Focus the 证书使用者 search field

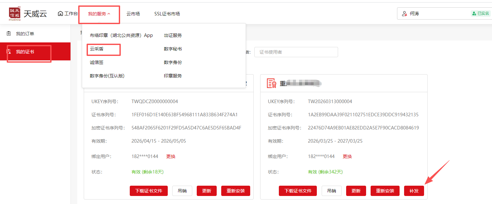[296, 52]
